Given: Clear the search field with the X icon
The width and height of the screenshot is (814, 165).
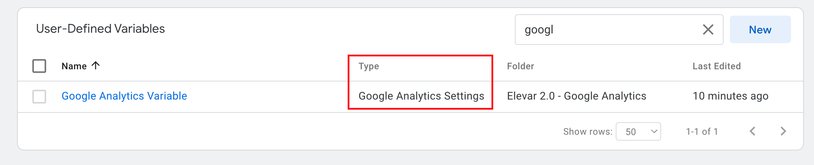Looking at the screenshot, I should coord(708,30).
